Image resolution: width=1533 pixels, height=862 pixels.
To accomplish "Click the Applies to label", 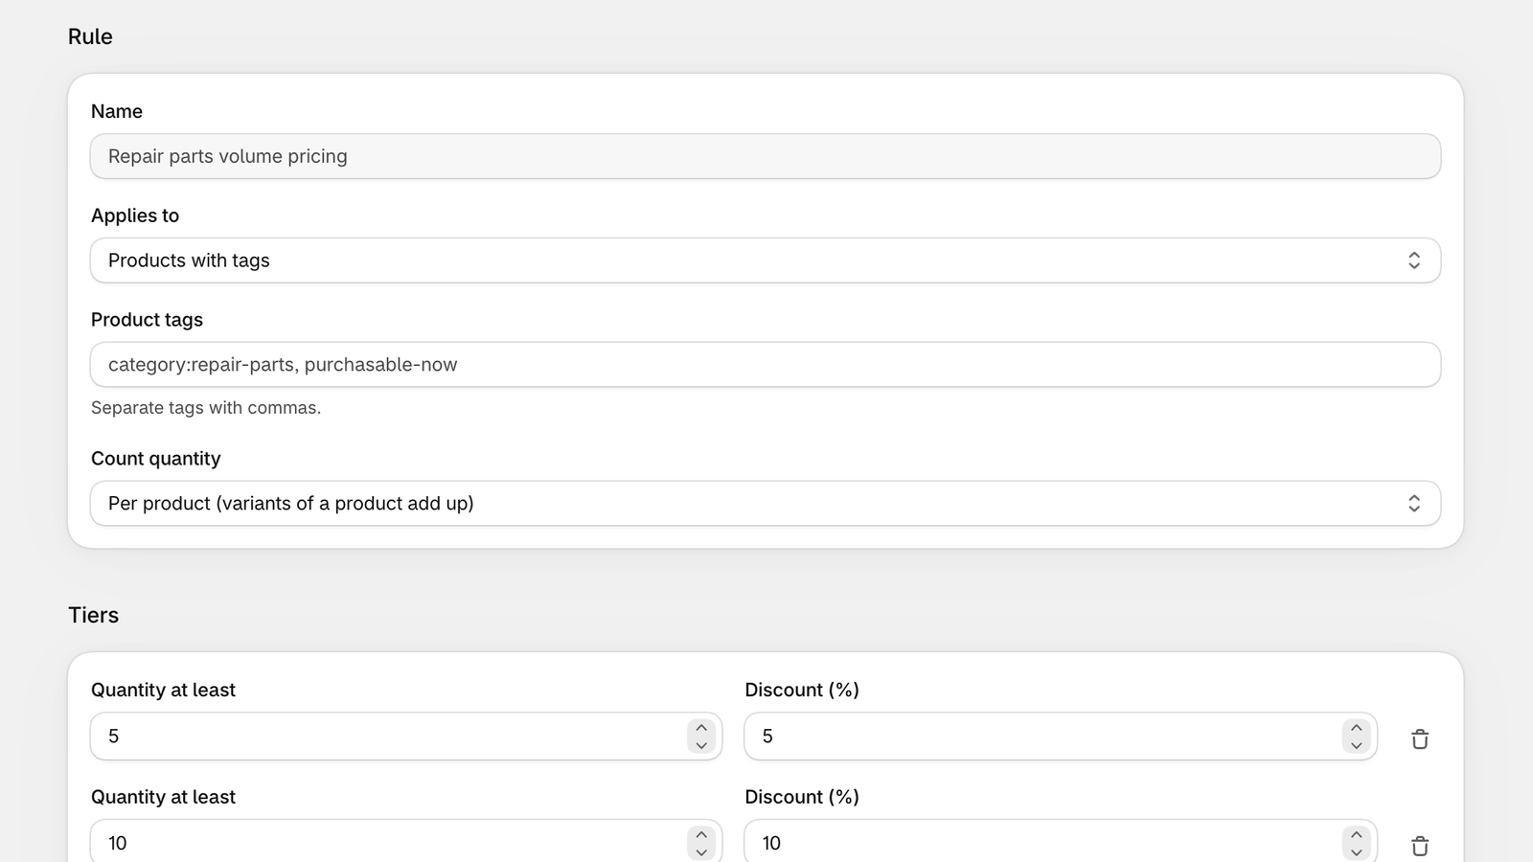I will point(135,215).
